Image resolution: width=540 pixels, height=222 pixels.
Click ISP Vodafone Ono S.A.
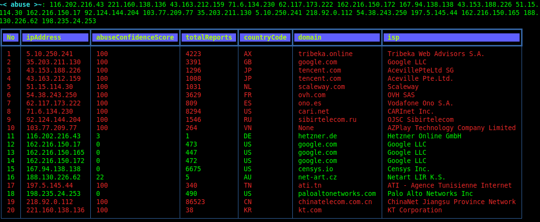(x=421, y=104)
